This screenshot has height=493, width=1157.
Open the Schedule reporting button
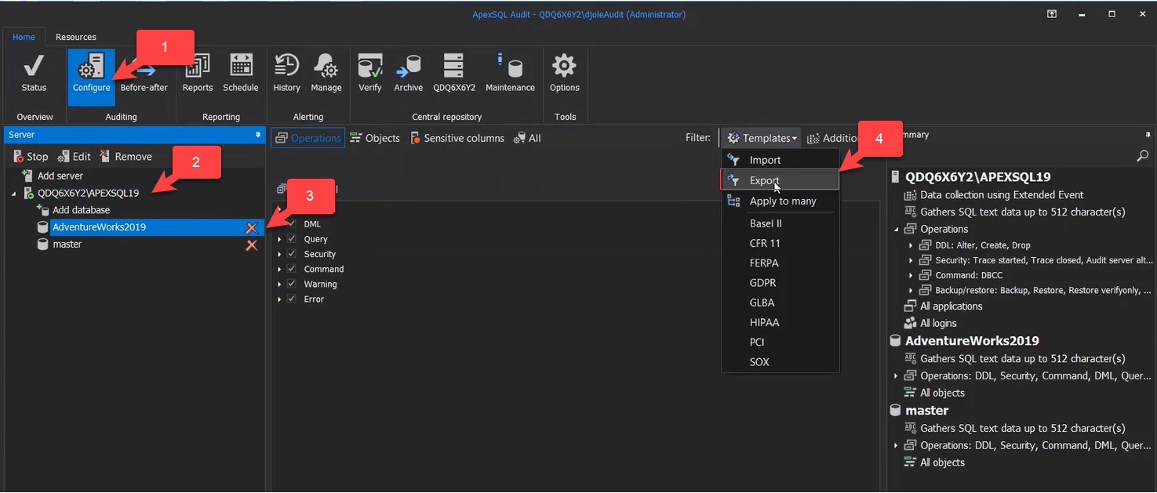(241, 74)
